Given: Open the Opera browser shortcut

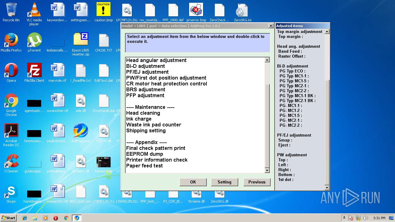Looking at the screenshot, I should [x=11, y=73].
